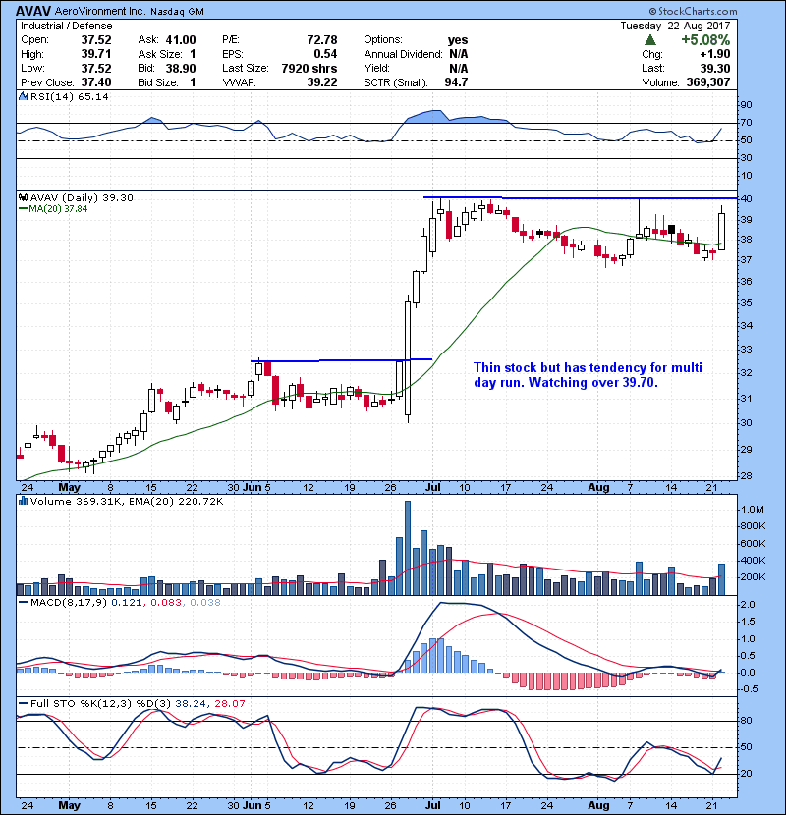Click the High value 39.71
Screen dimensions: 786x815
[96, 54]
